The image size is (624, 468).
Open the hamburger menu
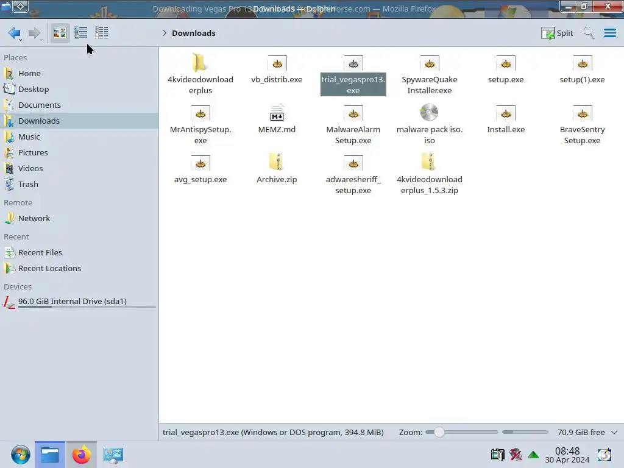[609, 33]
